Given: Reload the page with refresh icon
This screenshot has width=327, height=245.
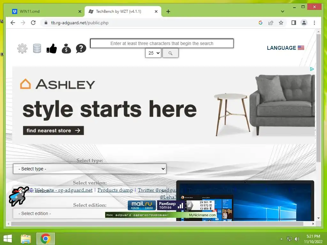Looking at the screenshot, I should pos(33,23).
